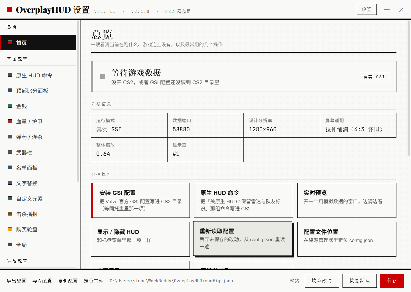Click the 屏幕适配 value 拉伸铺满
This screenshot has width=411, height=292.
click(354, 129)
